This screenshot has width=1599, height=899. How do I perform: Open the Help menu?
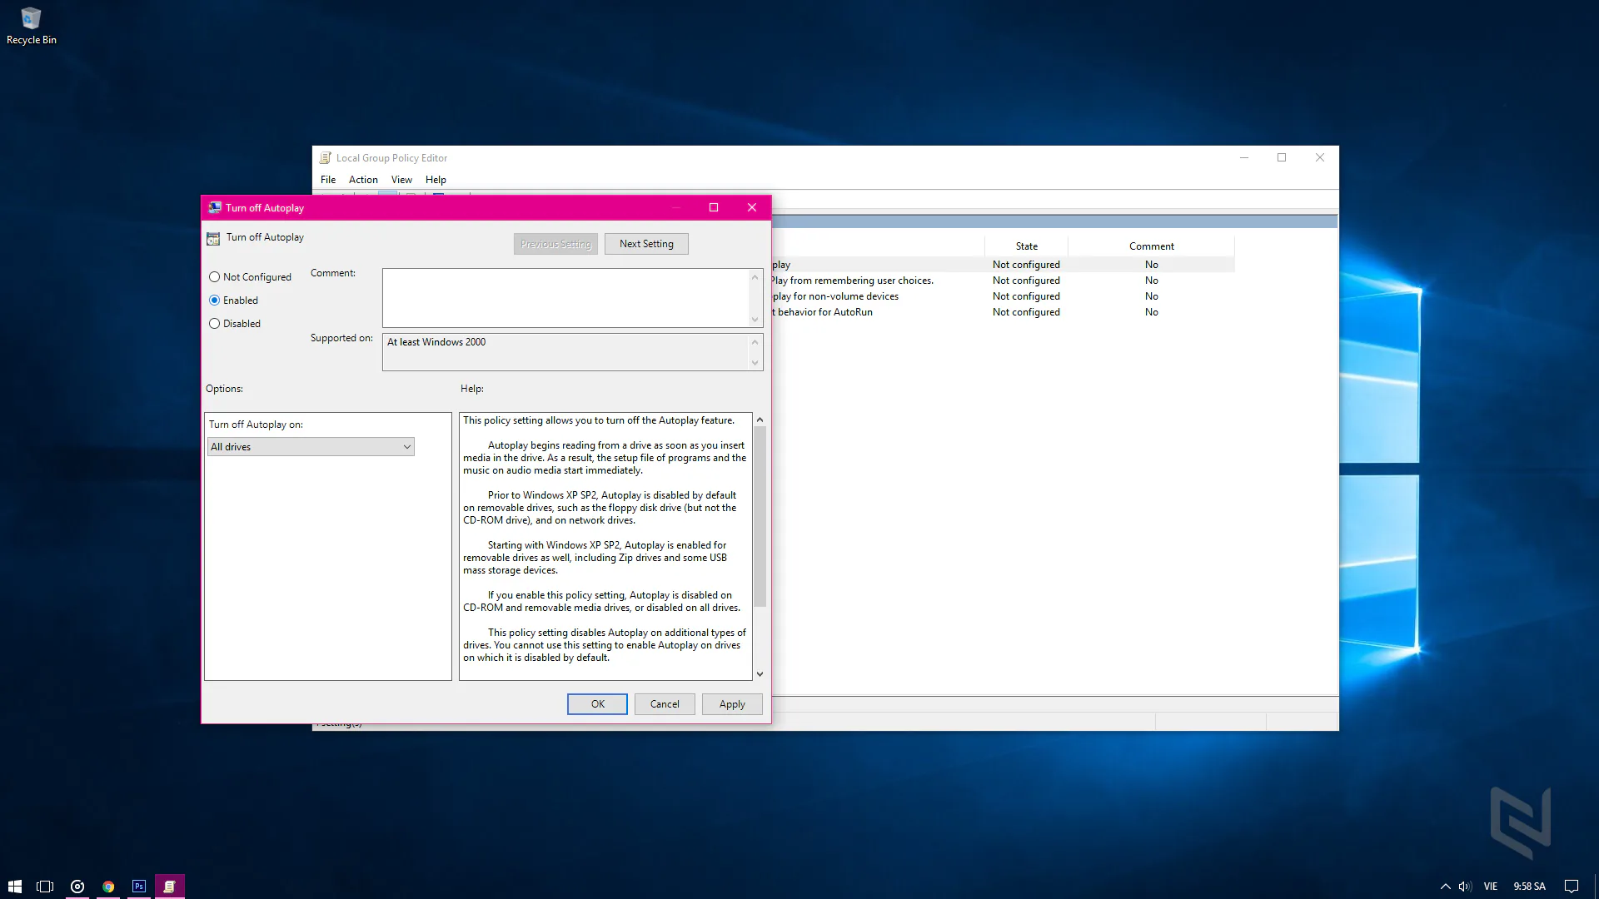pyautogui.click(x=436, y=180)
